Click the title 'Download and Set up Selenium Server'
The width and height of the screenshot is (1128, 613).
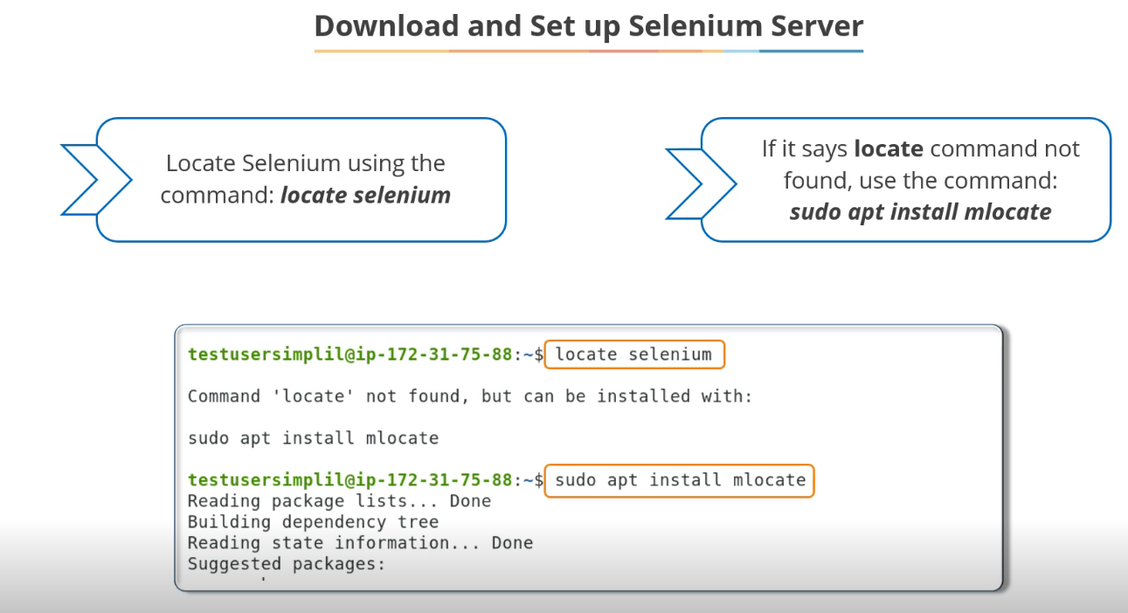tap(589, 25)
